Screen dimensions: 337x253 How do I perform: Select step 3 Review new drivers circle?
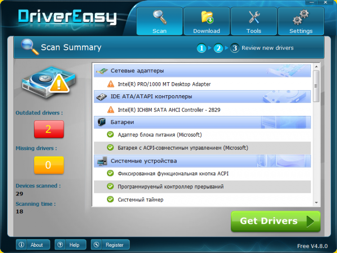click(235, 48)
